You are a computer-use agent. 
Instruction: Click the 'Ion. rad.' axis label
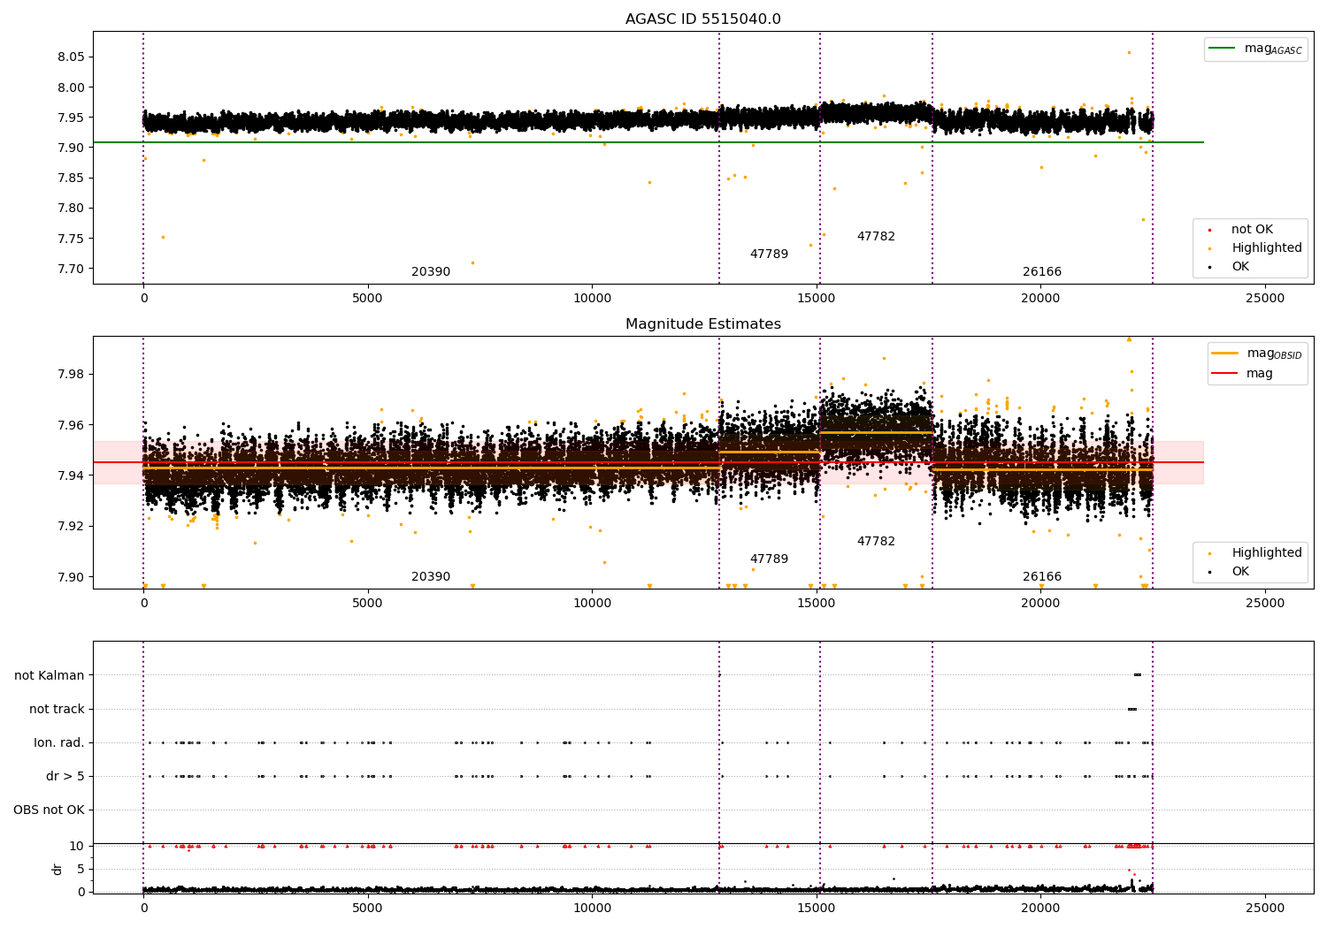coord(59,743)
